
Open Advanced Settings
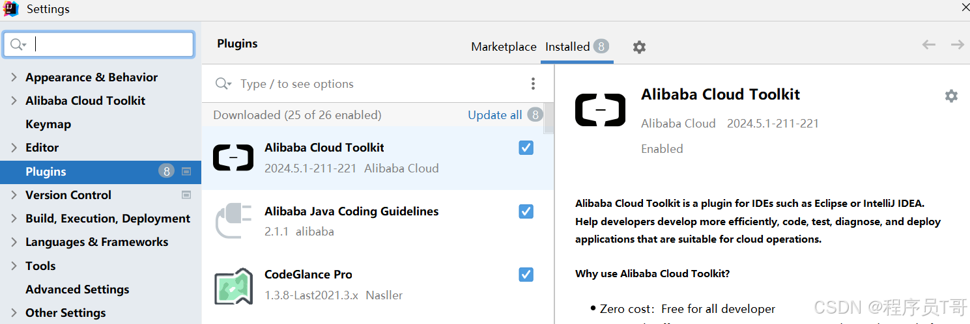click(x=77, y=289)
